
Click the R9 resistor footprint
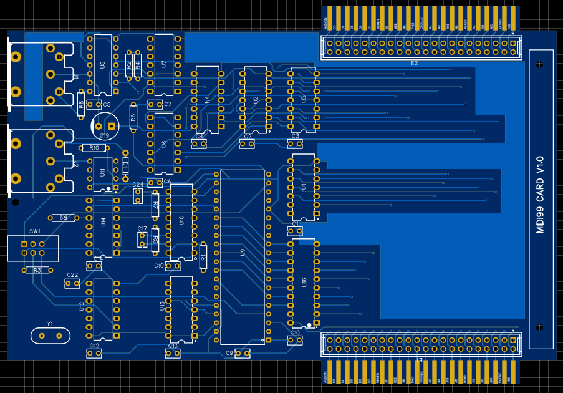point(64,218)
